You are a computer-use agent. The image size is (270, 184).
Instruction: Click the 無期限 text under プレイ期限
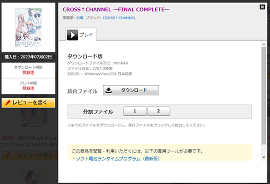28,89
